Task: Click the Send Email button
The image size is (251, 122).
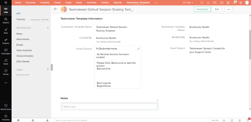Action: pyautogui.click(x=202, y=9)
